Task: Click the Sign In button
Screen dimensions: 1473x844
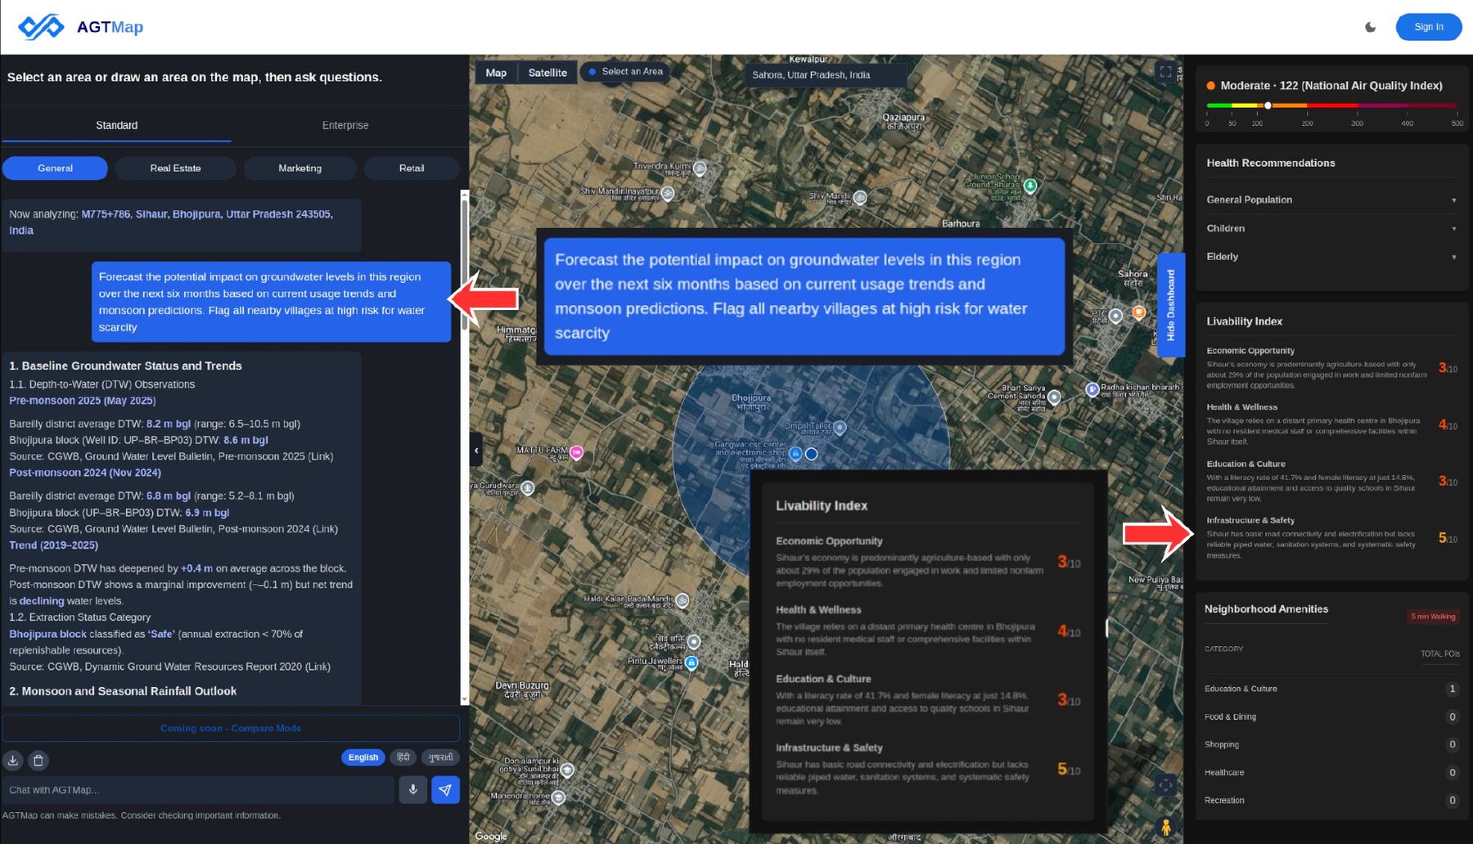Action: tap(1429, 27)
